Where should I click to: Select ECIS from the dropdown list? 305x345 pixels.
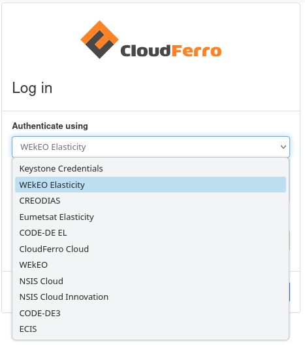(150, 329)
